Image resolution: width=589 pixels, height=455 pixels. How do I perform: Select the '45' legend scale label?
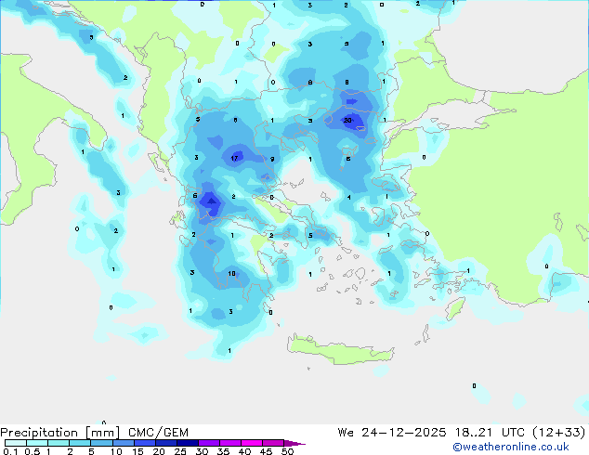[266, 451]
